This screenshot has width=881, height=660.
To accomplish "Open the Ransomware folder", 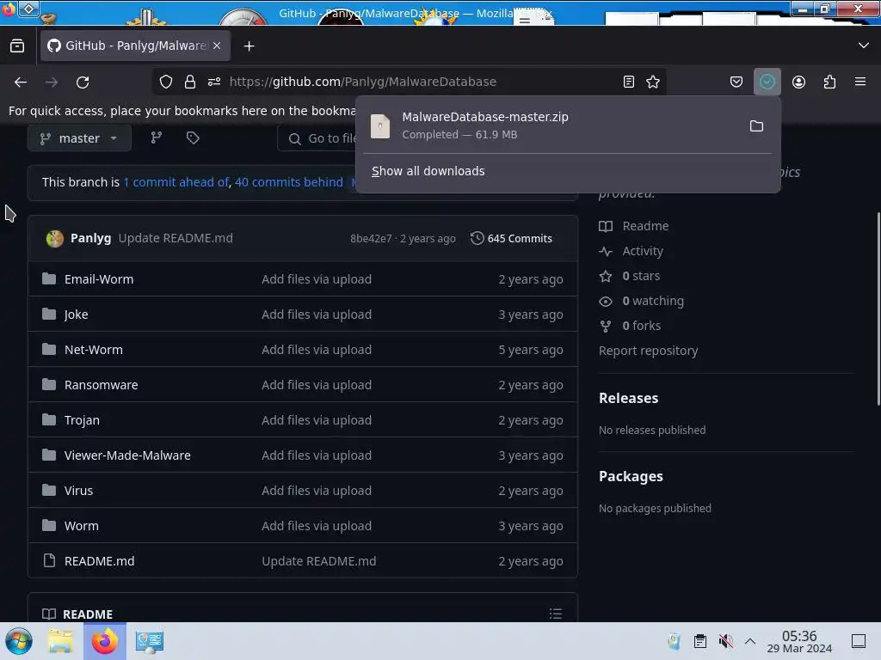I will click(102, 385).
